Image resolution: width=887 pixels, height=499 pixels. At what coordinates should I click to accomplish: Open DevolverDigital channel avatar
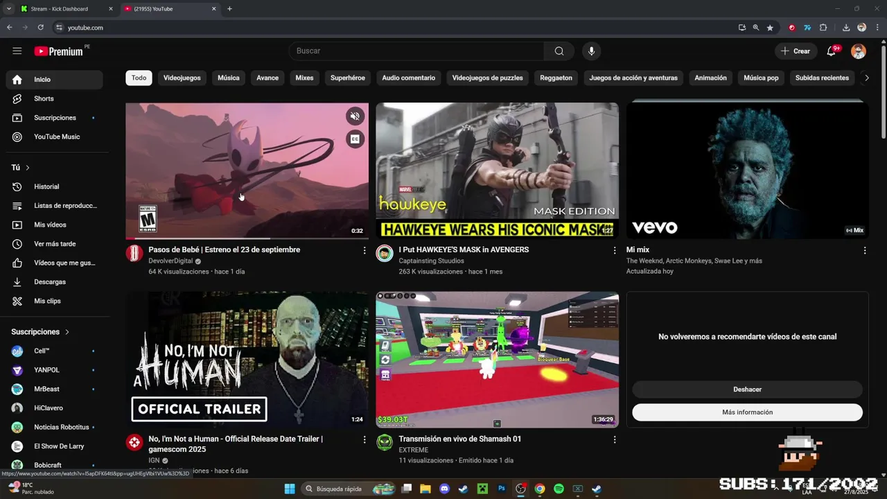(x=134, y=253)
